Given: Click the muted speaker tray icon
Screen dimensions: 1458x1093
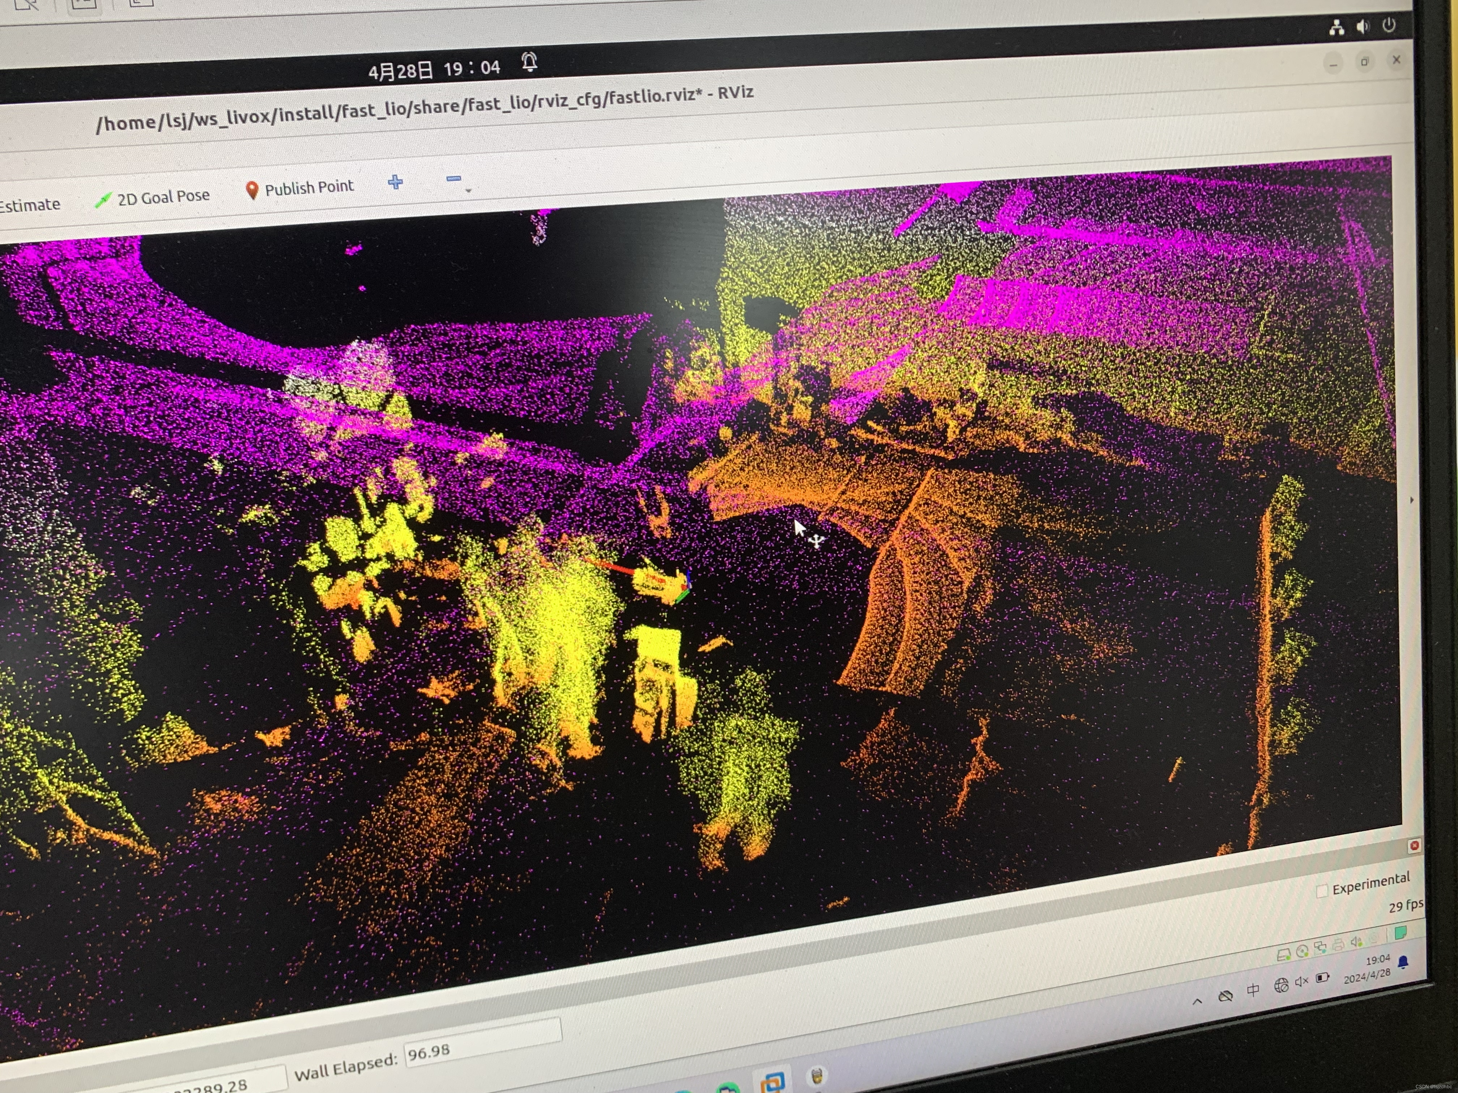Looking at the screenshot, I should [x=1302, y=982].
